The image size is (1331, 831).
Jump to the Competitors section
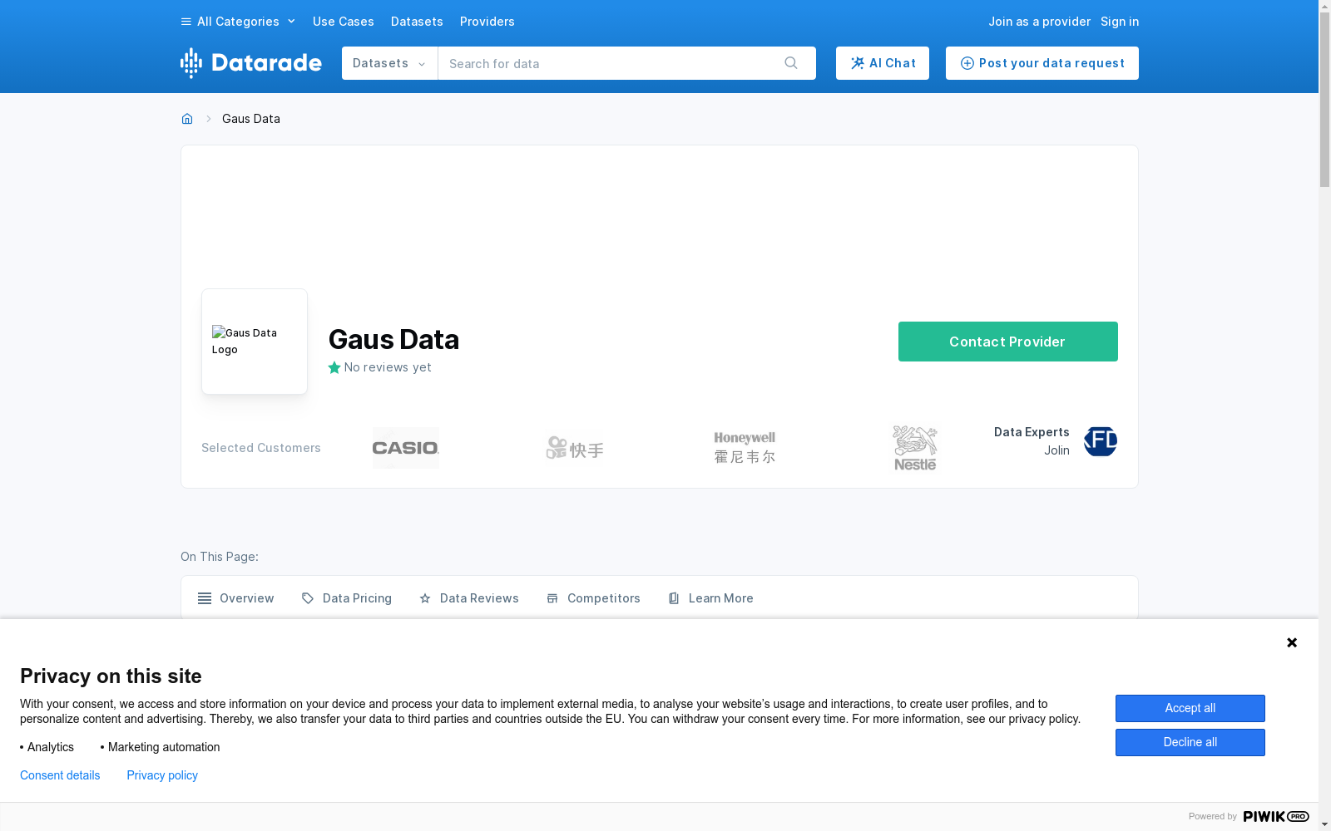593,598
